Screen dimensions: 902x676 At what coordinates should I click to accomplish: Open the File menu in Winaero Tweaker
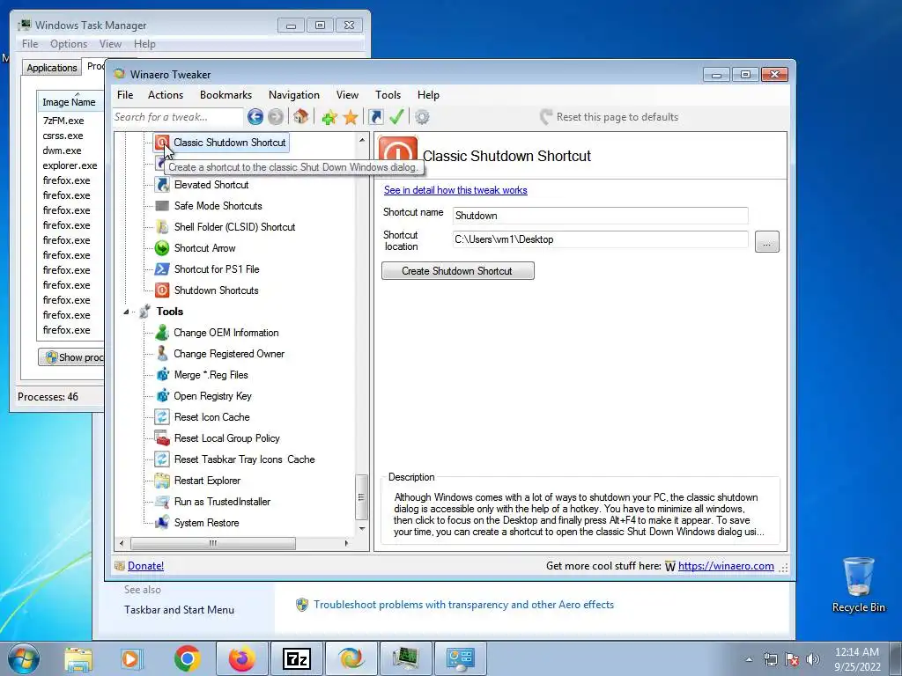coord(125,95)
